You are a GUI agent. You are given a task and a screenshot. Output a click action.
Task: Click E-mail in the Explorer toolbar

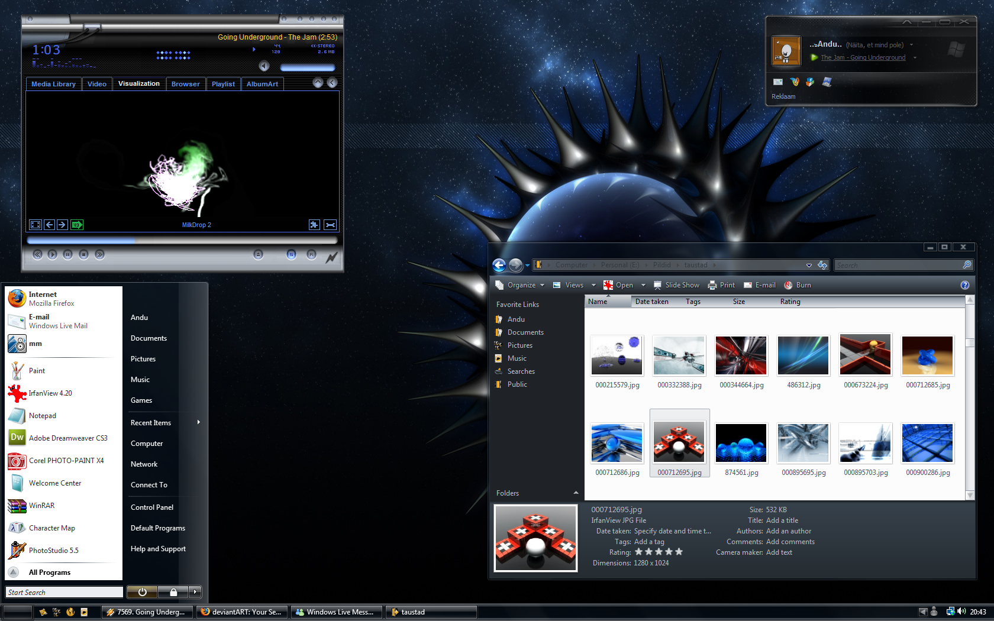[x=760, y=285]
